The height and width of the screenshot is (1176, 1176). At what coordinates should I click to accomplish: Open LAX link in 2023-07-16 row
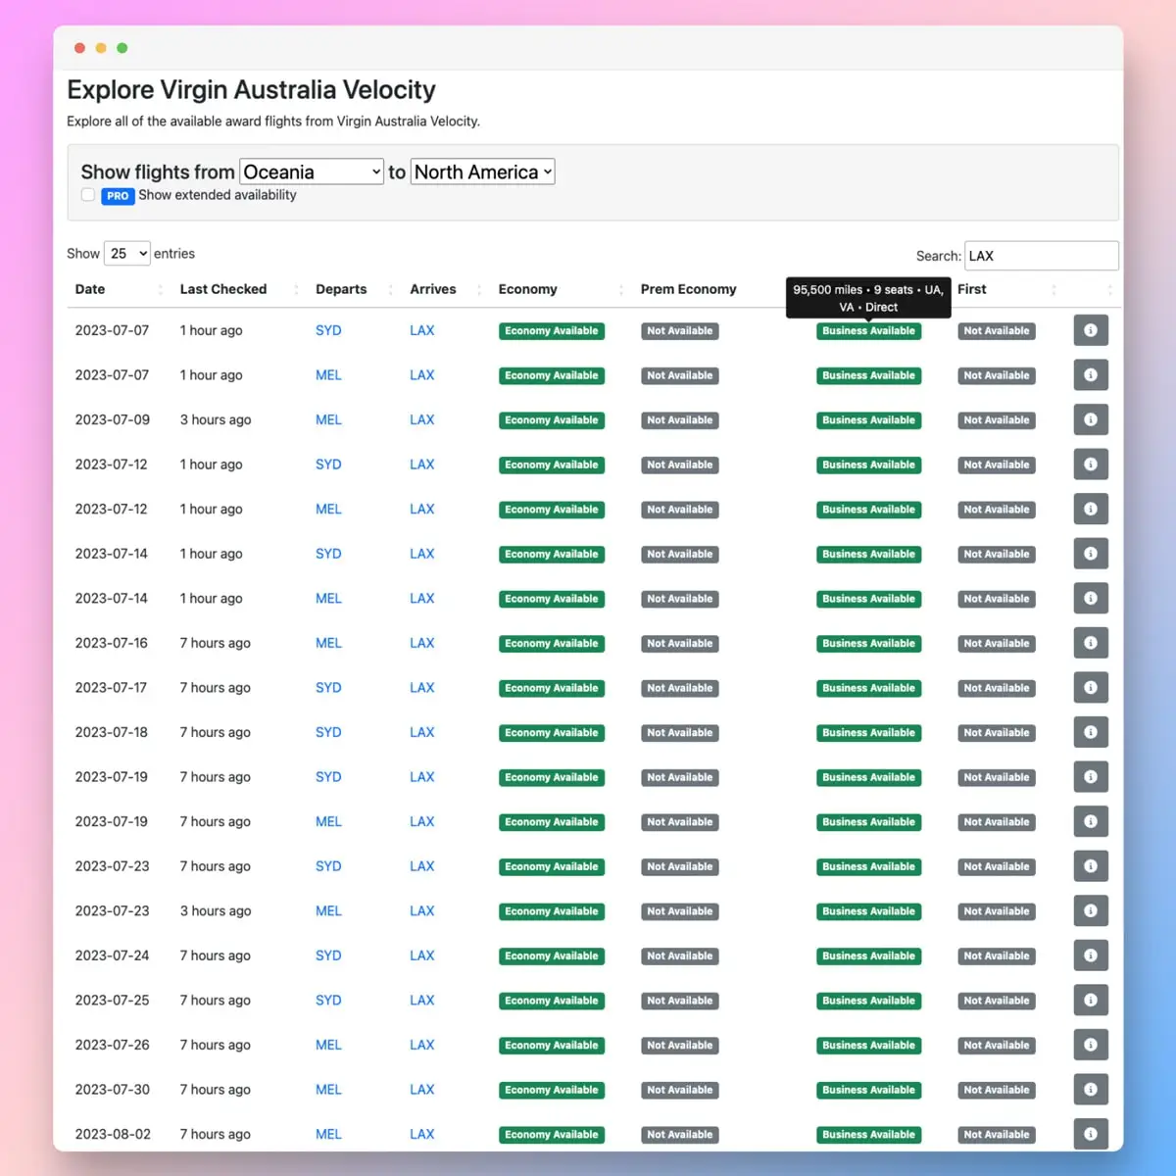(422, 643)
